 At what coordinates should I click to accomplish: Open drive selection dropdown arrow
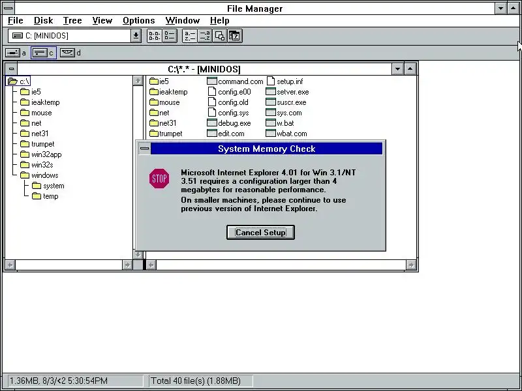(136, 36)
